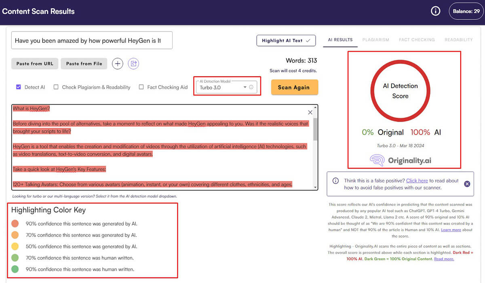Screen dimensions: 485x283
Task: Click the share/export icon beside the plus
Action: pos(133,63)
